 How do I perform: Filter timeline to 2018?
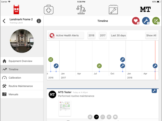(92, 35)
